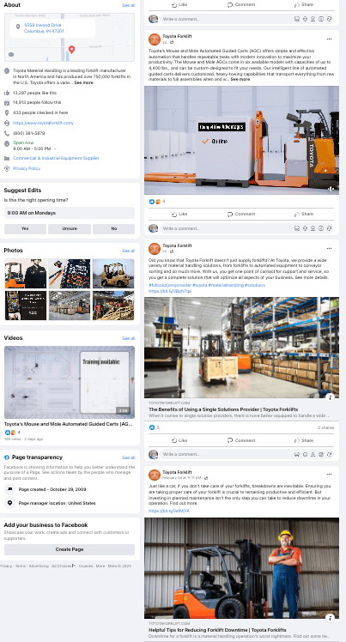
Task: Click the Toyota Forklift avatar on the 'Did you know' post
Action: click(155, 249)
